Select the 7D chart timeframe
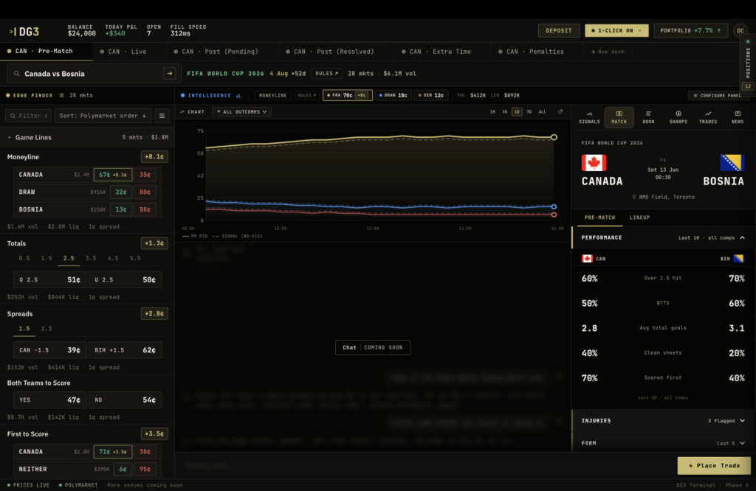Image resolution: width=756 pixels, height=491 pixels. [x=529, y=111]
